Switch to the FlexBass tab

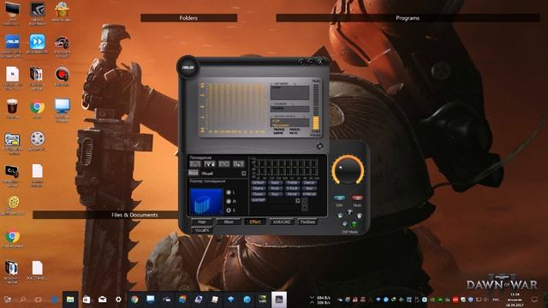(308, 222)
